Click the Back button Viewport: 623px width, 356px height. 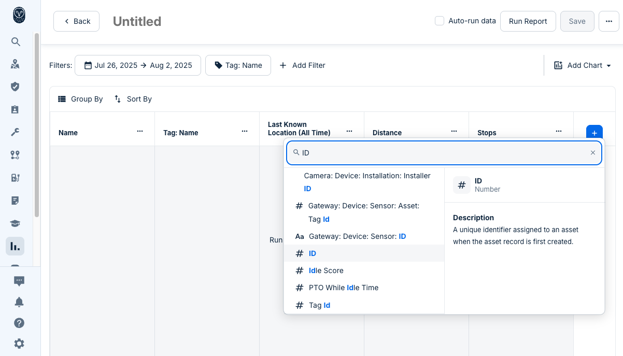click(77, 21)
